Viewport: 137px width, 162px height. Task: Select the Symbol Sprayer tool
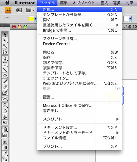[x=5, y=129]
